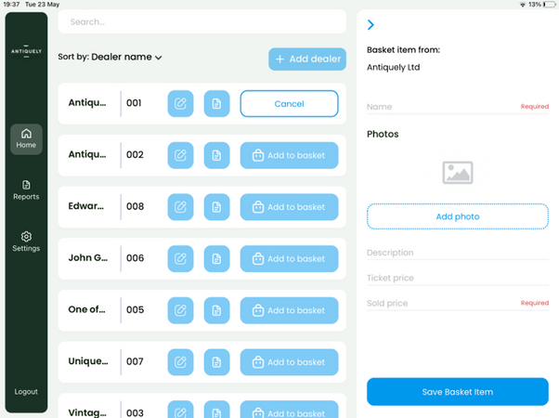Open the document icon for dealer 005
The height and width of the screenshot is (418, 559).
[216, 310]
